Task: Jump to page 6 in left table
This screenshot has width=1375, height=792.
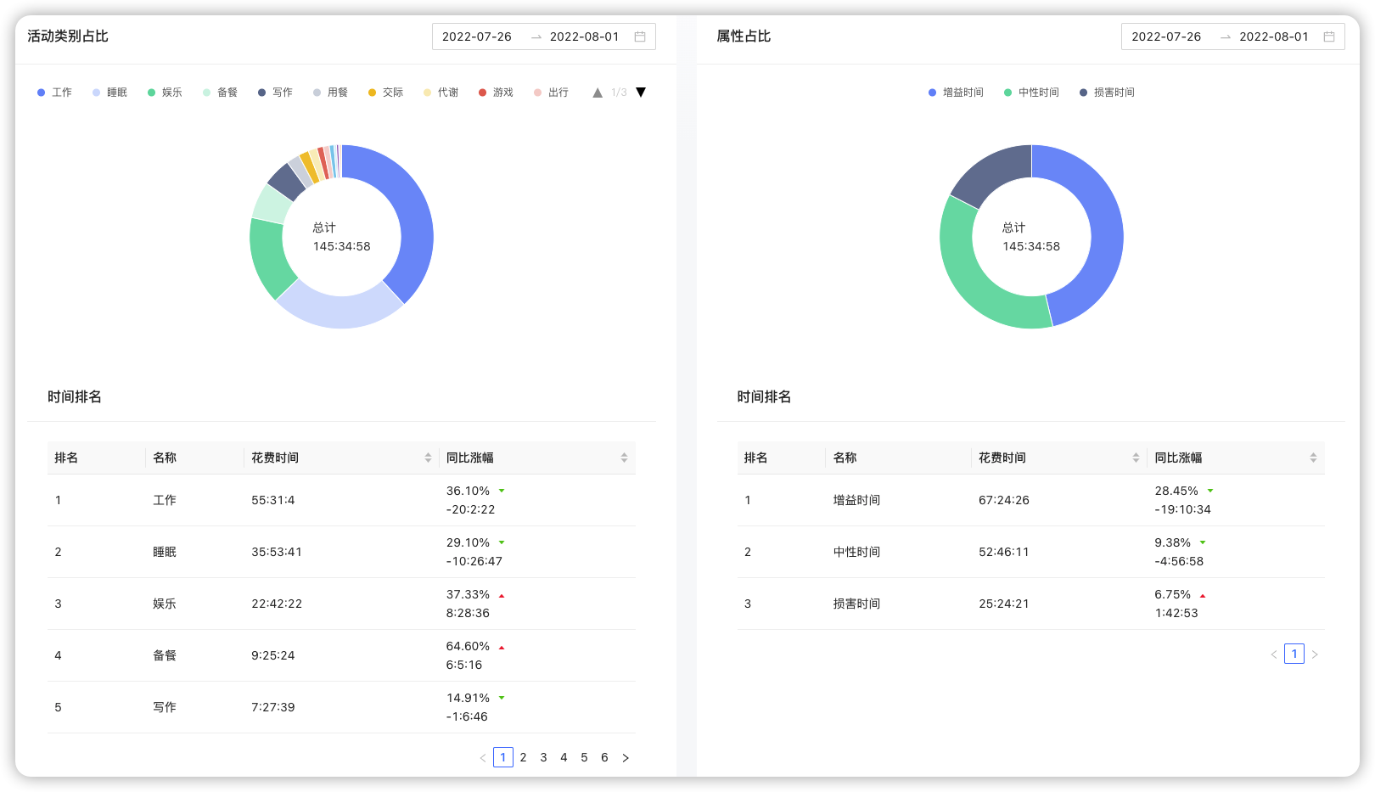Action: [x=604, y=757]
